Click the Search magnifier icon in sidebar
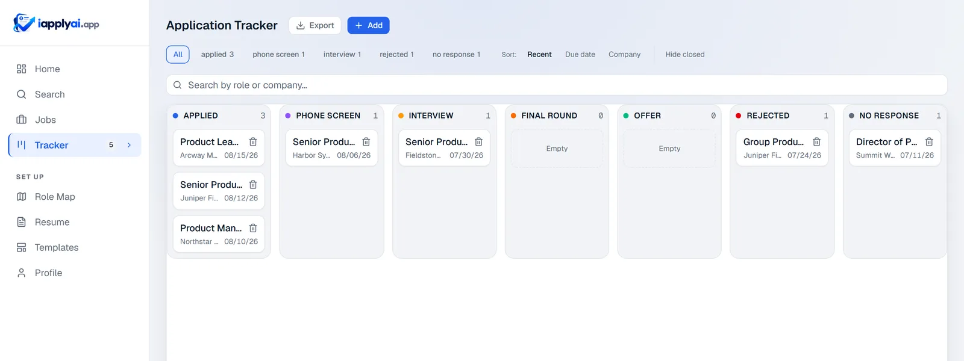This screenshot has height=361, width=964. 22,94
